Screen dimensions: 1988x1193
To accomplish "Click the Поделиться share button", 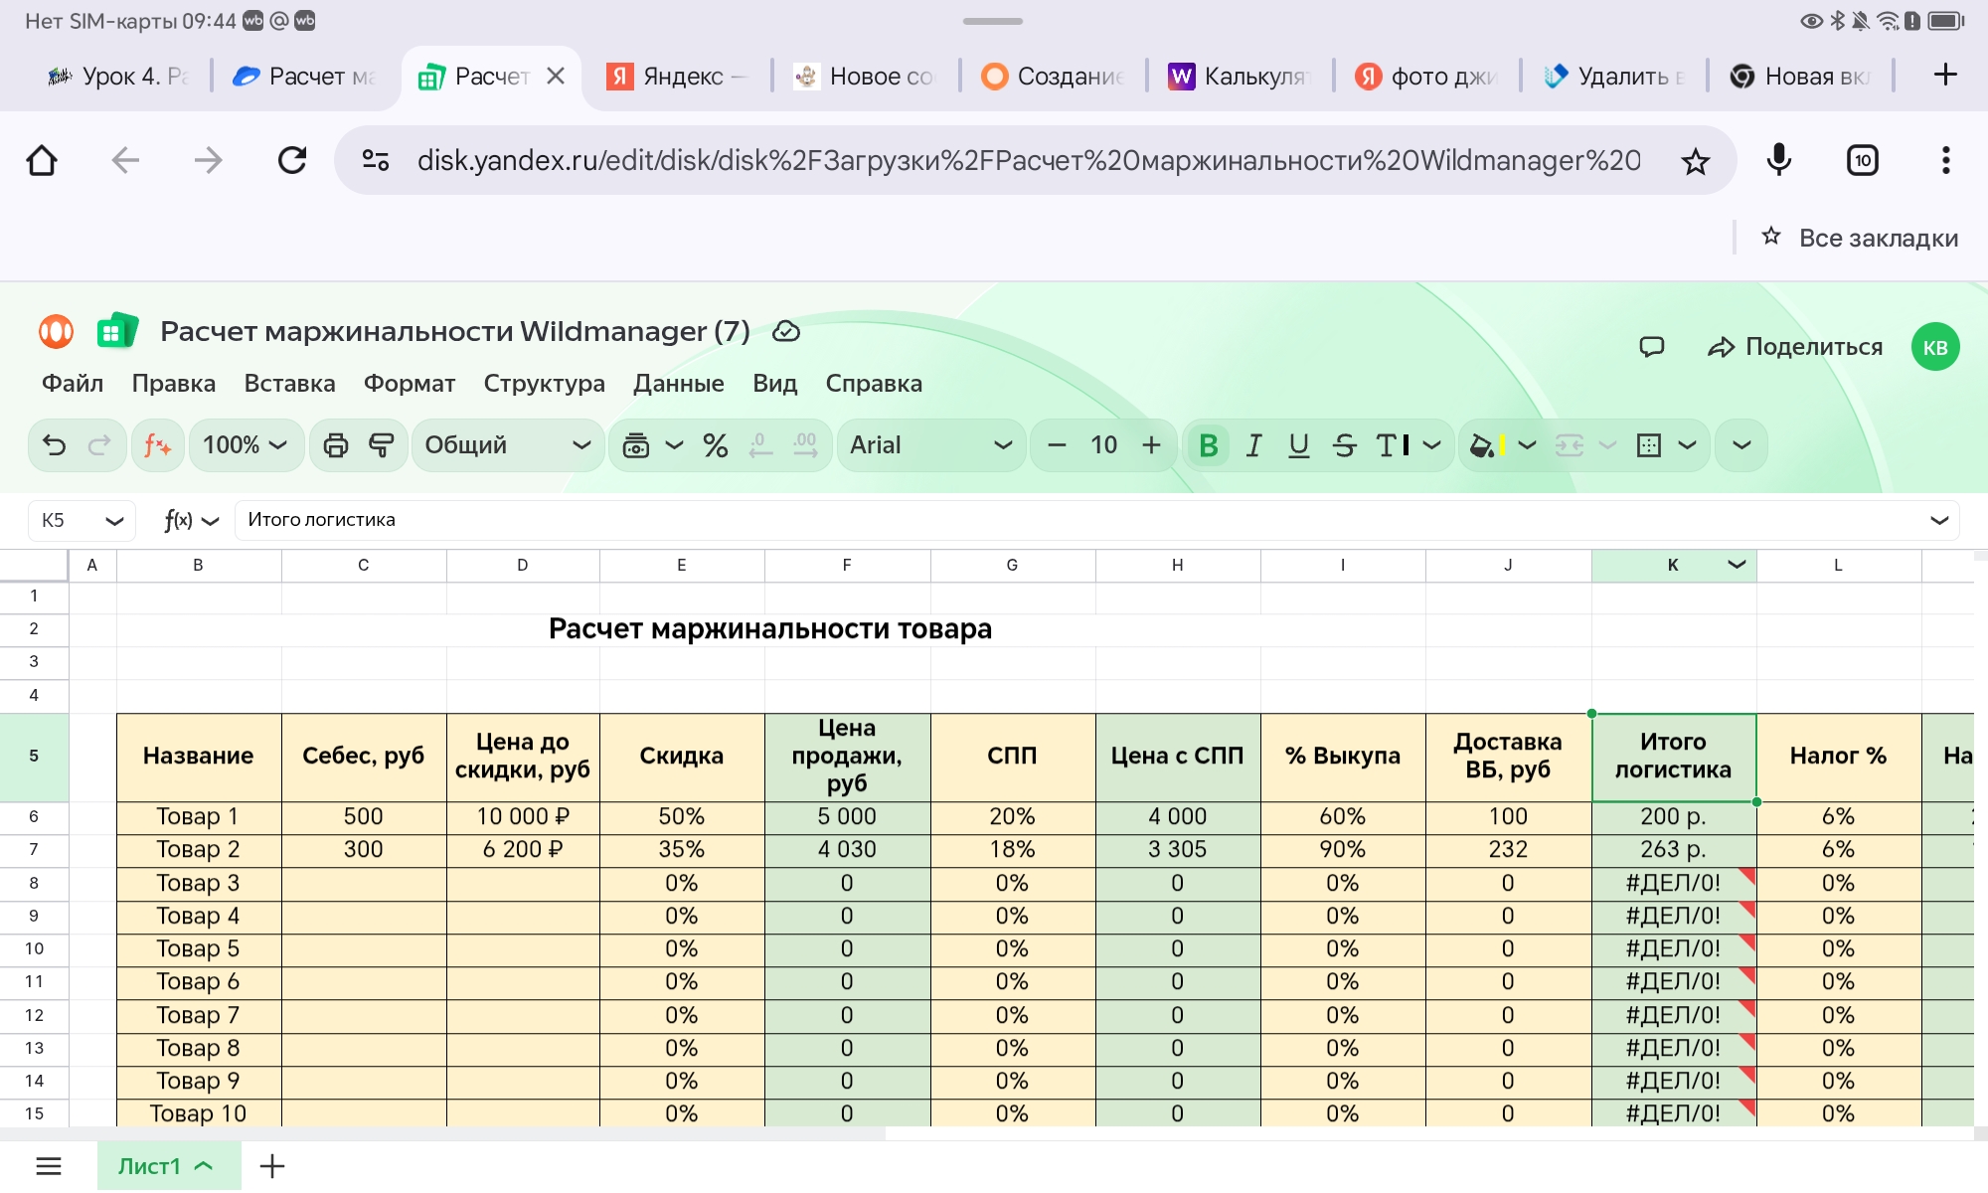I will click(x=1795, y=347).
